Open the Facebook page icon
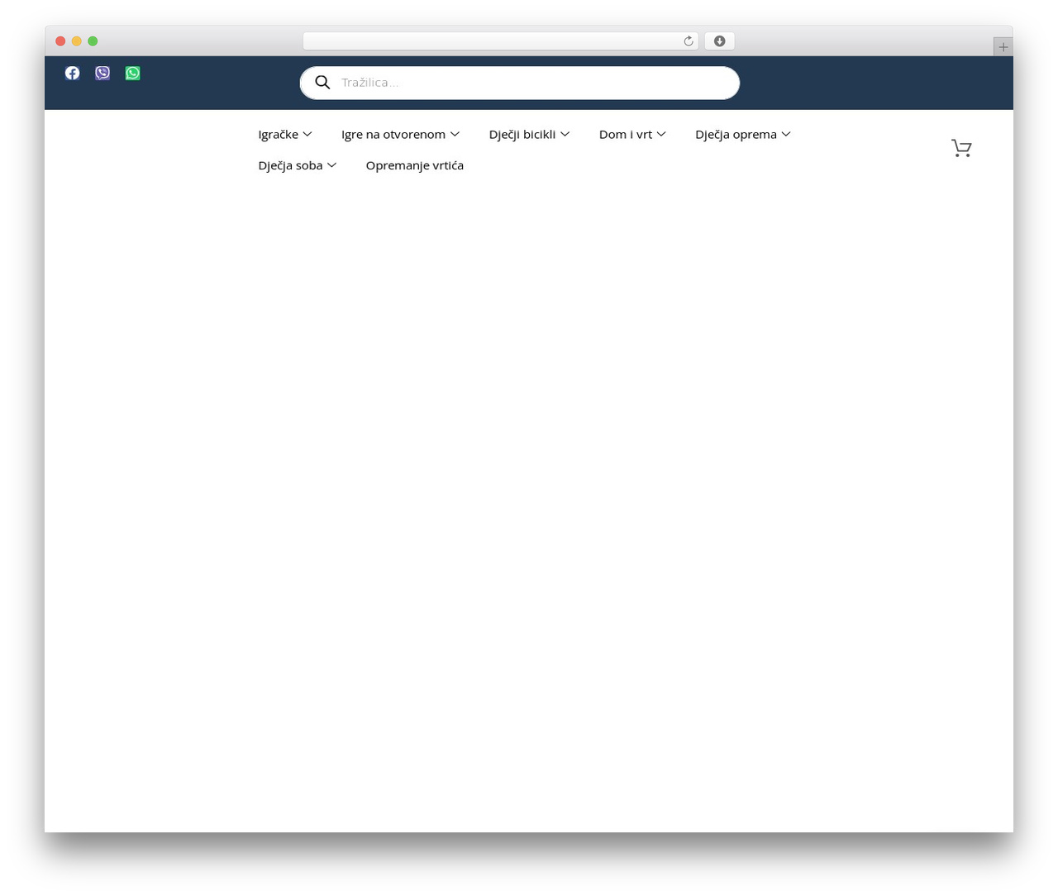Viewport: 1058px width, 896px height. (x=73, y=73)
